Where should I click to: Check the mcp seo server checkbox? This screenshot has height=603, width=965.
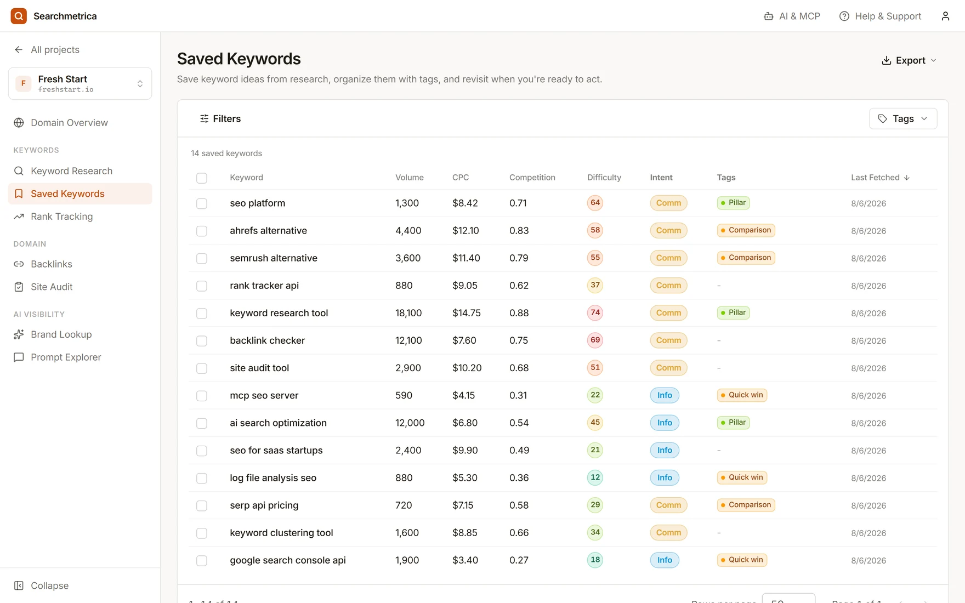pyautogui.click(x=202, y=396)
